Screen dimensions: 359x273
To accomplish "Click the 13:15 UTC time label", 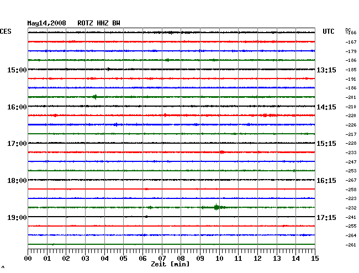I will tap(326, 70).
